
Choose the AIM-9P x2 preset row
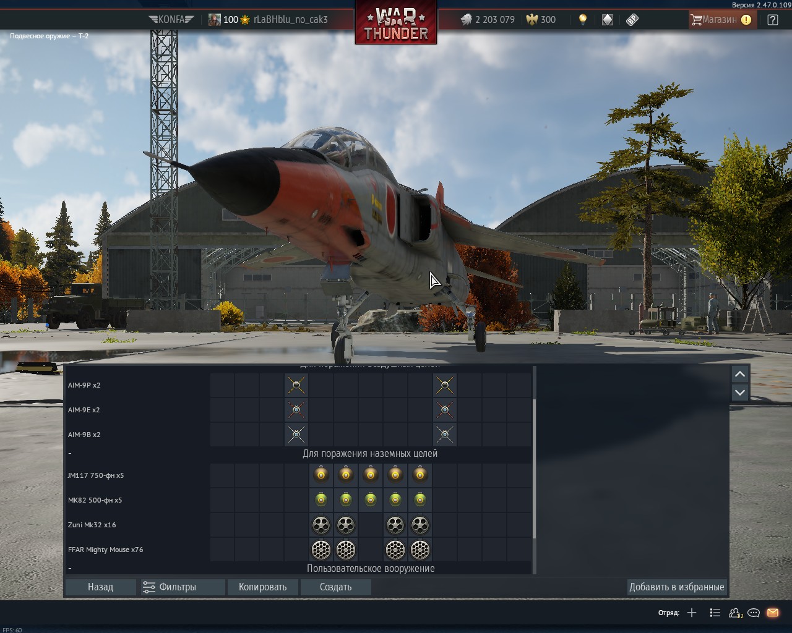[298, 385]
